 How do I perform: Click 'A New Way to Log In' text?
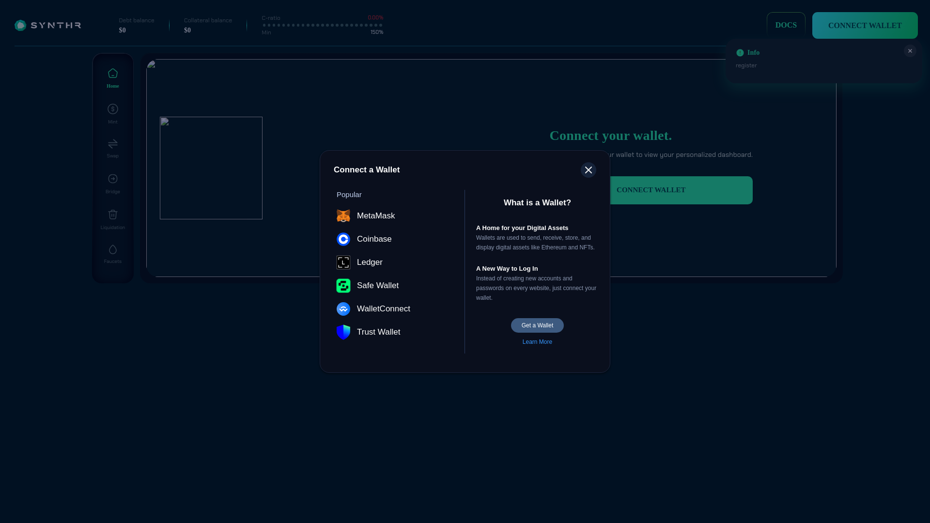pos(507,269)
